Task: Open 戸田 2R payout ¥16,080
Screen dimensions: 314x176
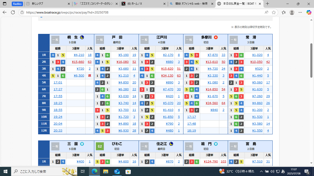Action: click(x=122, y=62)
